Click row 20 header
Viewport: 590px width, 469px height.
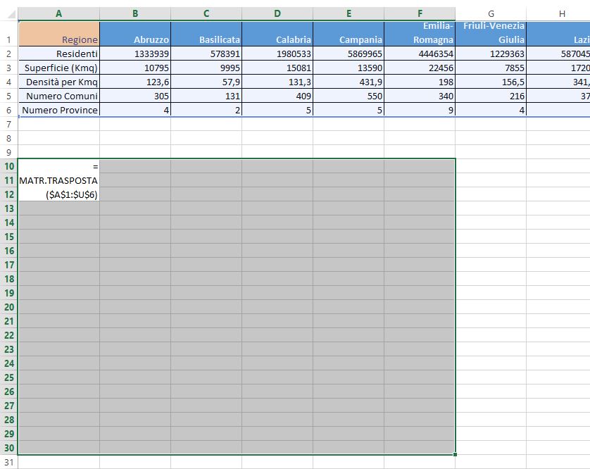point(8,306)
